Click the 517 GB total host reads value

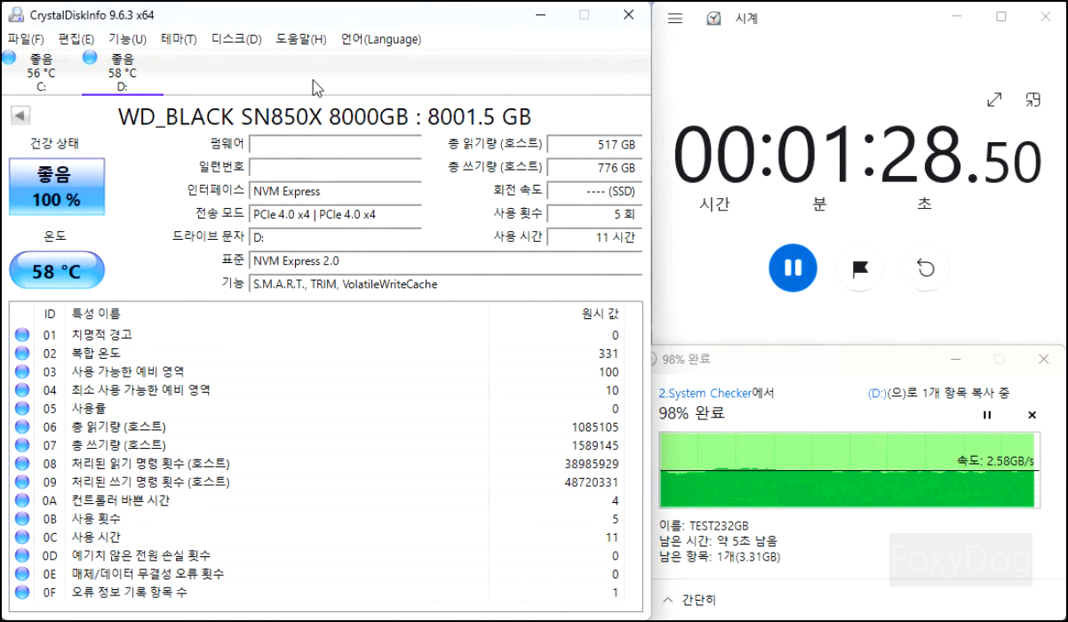tap(594, 144)
